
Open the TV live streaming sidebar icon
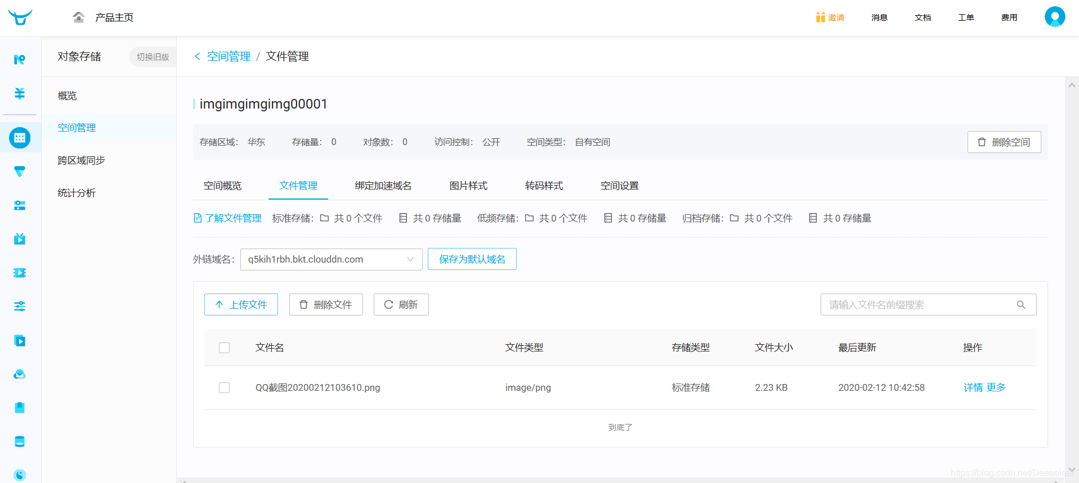click(x=20, y=239)
